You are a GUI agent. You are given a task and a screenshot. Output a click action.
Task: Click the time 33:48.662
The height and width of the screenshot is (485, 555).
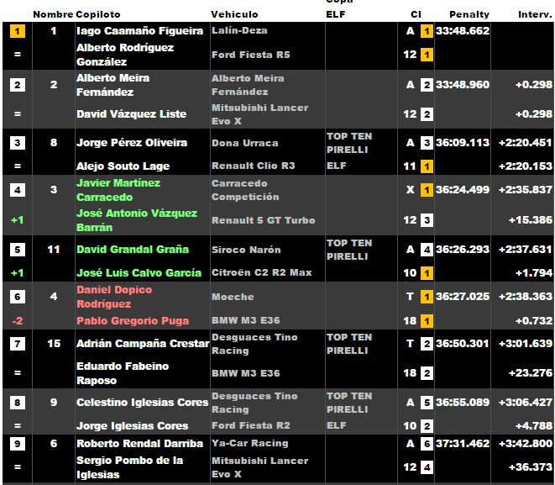(x=463, y=31)
